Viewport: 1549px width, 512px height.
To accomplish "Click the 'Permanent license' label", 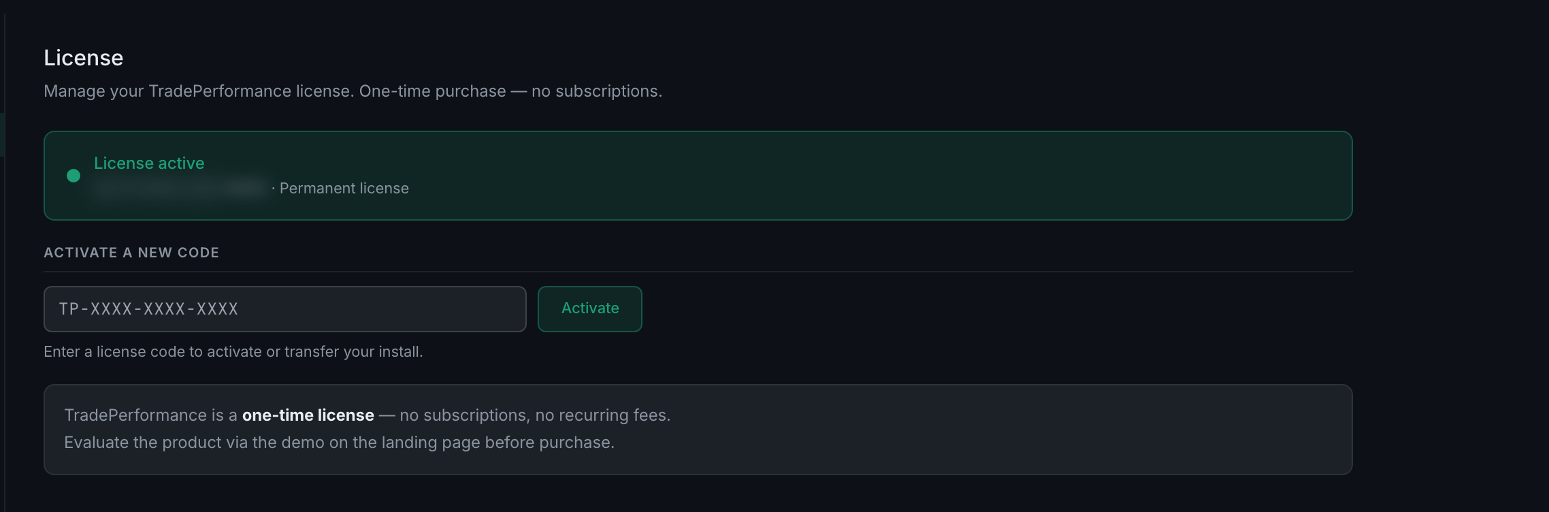I will 344,189.
